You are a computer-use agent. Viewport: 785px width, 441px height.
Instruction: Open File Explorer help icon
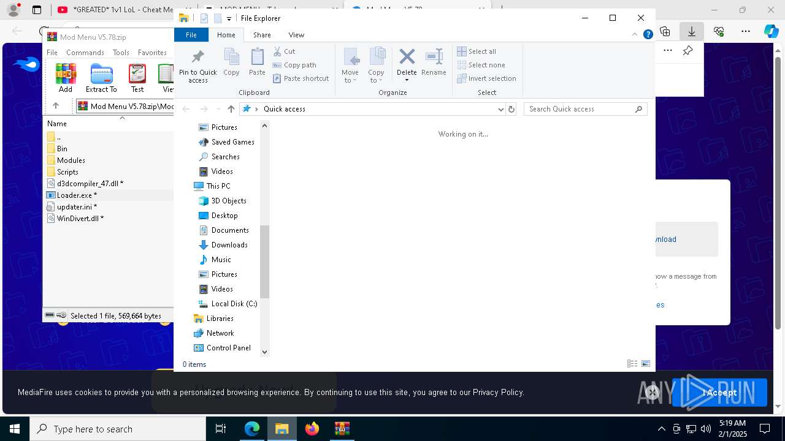pos(648,35)
